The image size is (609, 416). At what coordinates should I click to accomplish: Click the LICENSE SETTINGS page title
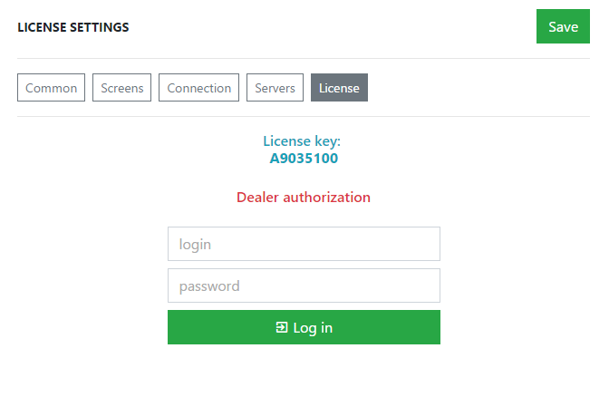[x=73, y=27]
